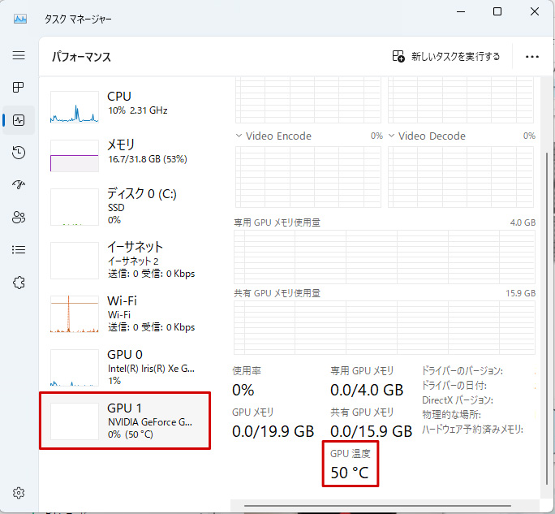Open the Services page icon
Image resolution: width=555 pixels, height=514 pixels.
pyautogui.click(x=19, y=283)
